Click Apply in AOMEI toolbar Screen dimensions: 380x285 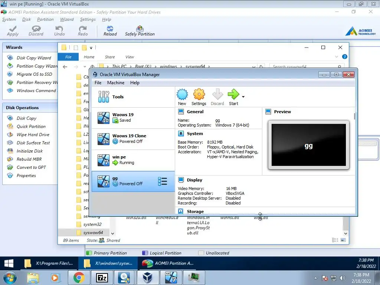13,31
